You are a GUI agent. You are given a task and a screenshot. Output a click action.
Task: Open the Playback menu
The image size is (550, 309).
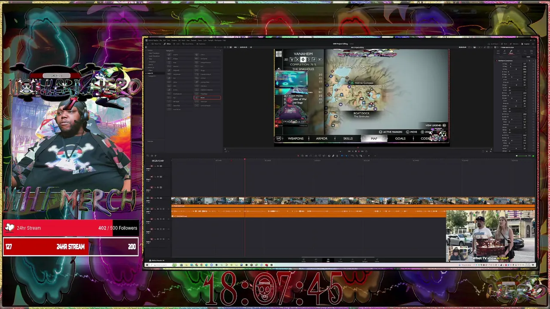click(x=194, y=40)
